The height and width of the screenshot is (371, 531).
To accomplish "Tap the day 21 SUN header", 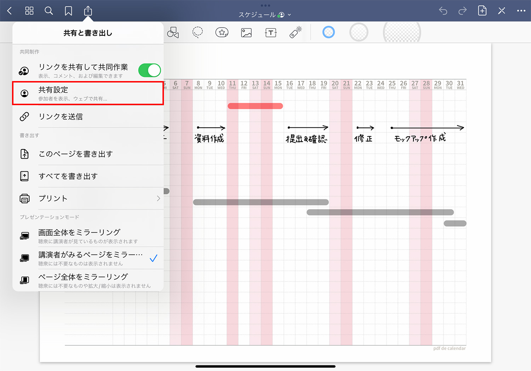I will click(347, 85).
